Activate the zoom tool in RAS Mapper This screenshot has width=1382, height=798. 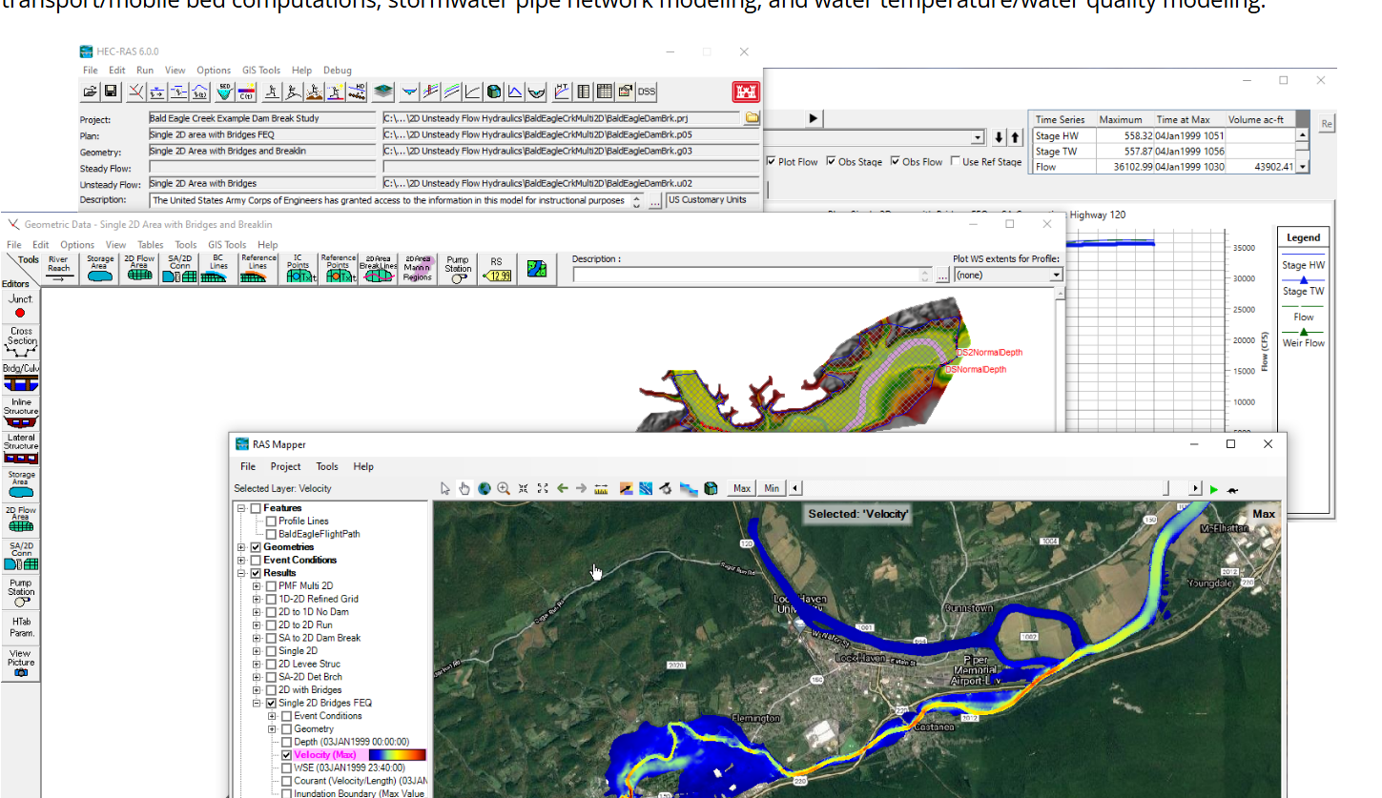(x=504, y=487)
